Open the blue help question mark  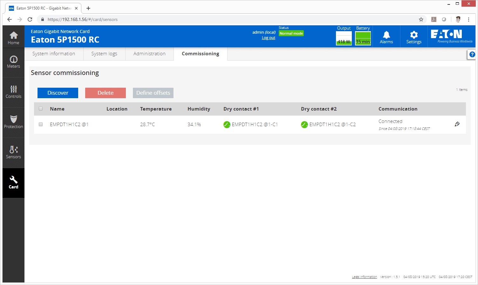[472, 54]
